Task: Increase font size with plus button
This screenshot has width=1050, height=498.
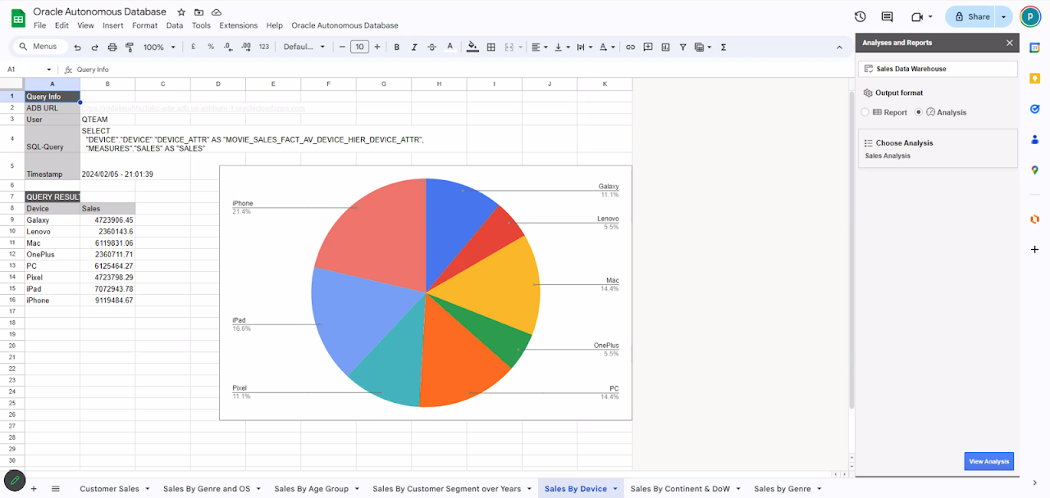Action: [x=377, y=48]
